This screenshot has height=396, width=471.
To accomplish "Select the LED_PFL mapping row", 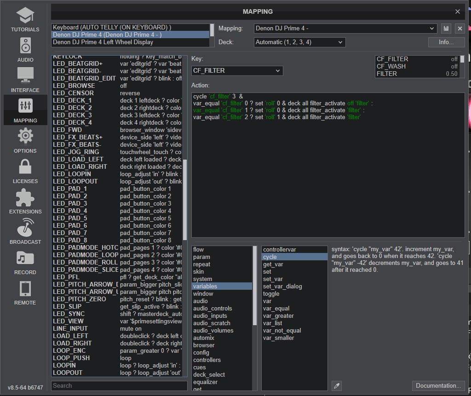I will [117, 277].
